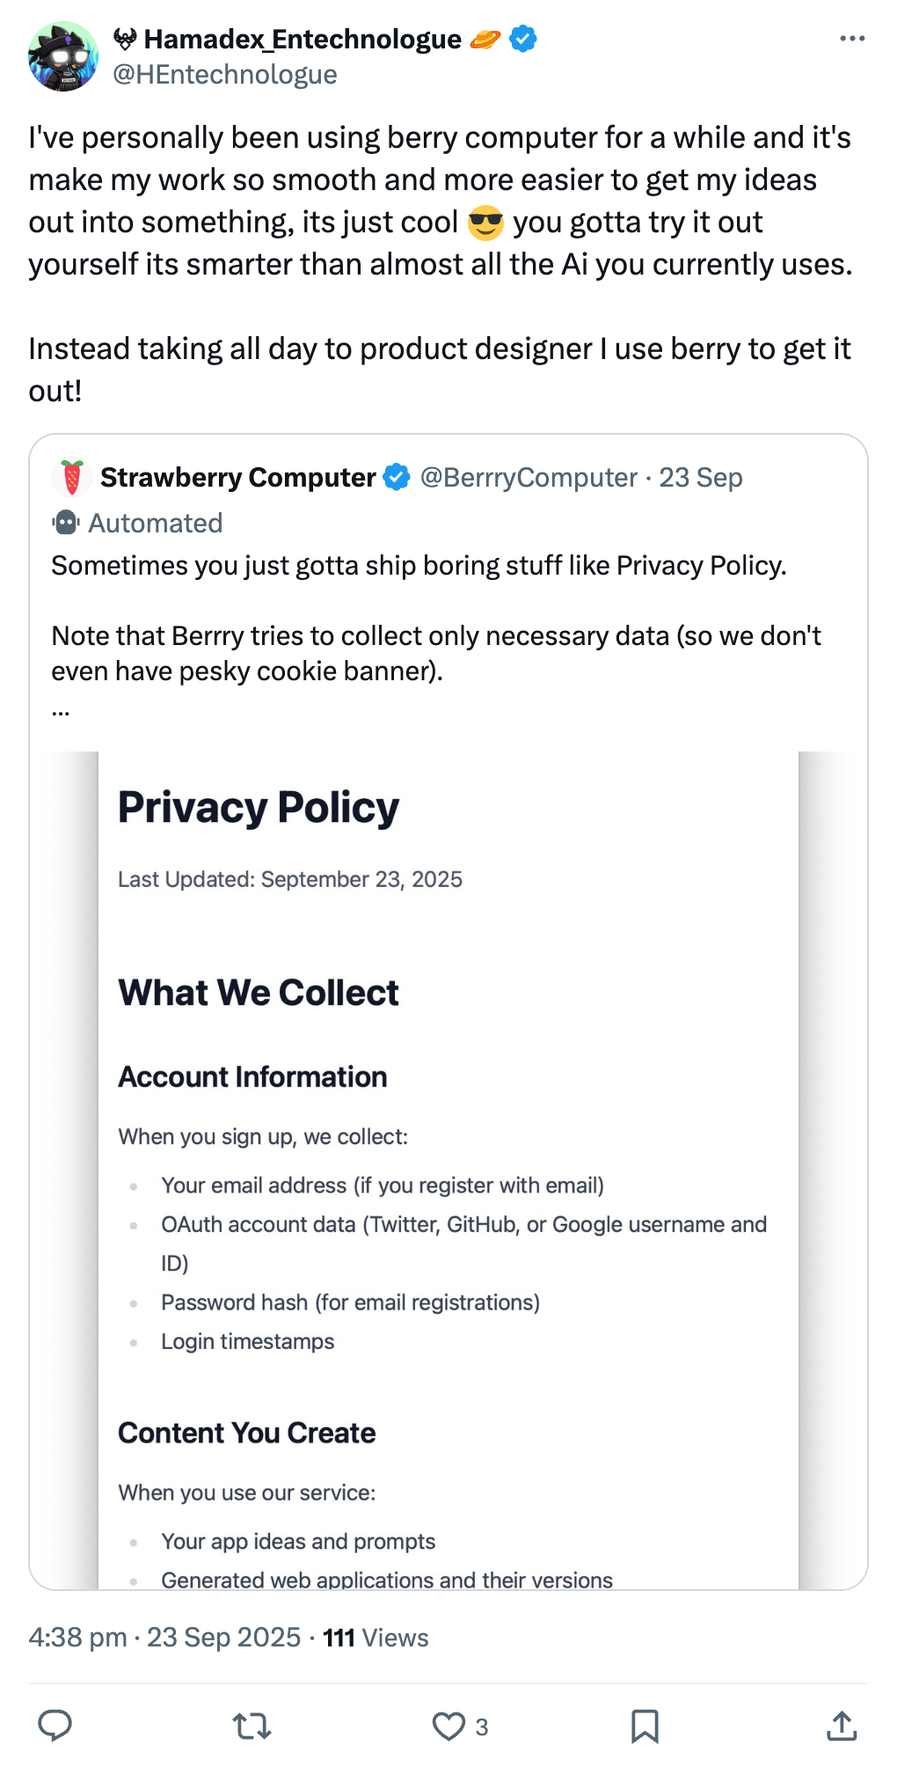The image size is (897, 1767).
Task: Open the Strawberry Computer quoted account name
Action: click(237, 478)
